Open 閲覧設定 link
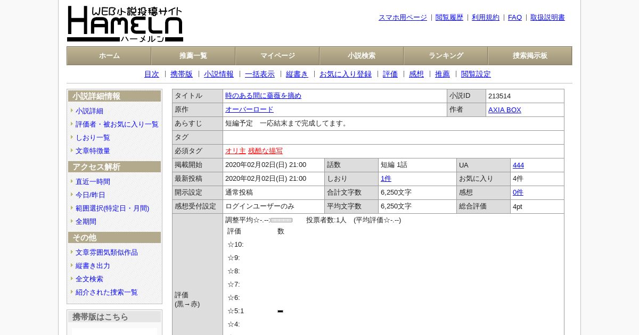 [x=476, y=74]
